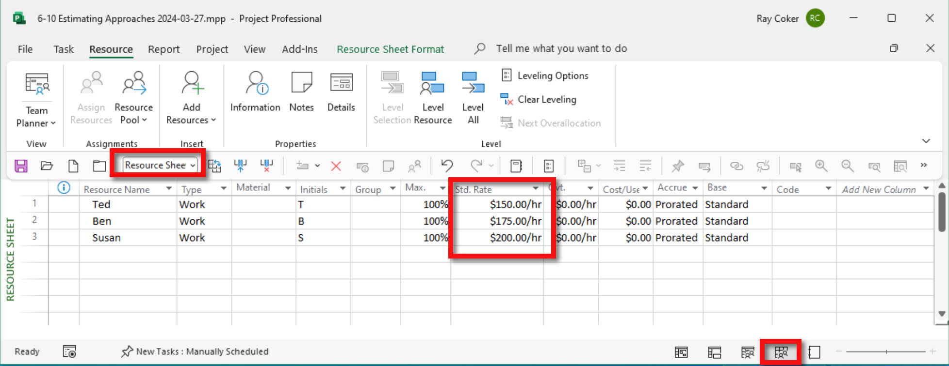Click Ray Coker account name
949x366 pixels.
[x=777, y=18]
